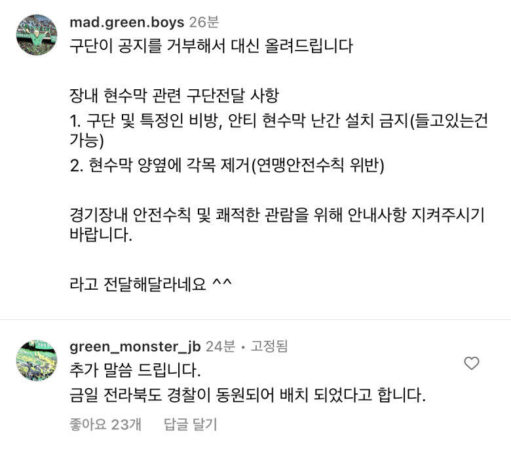Viewport: 511px width, 455px height.
Task: Click 답글 달기 to reply
Action: [191, 424]
